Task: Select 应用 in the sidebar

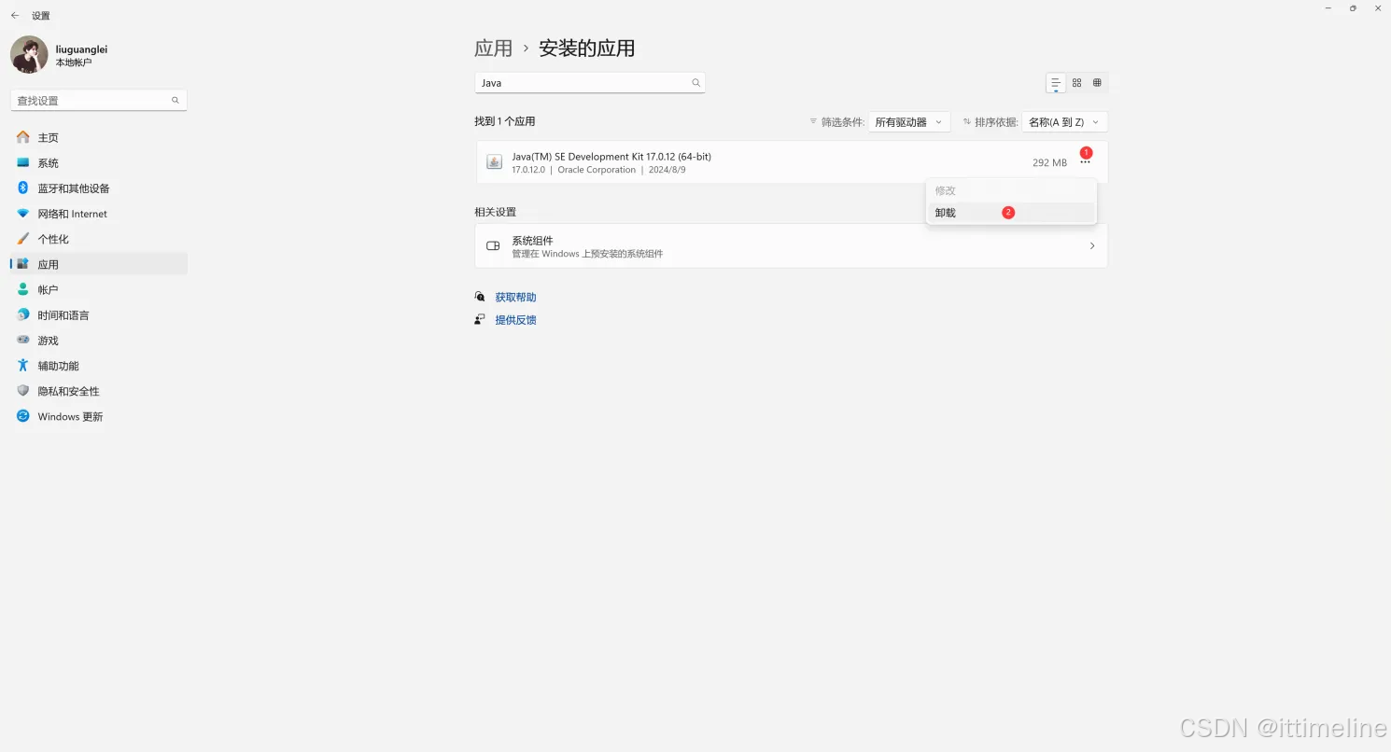Action: tap(99, 264)
